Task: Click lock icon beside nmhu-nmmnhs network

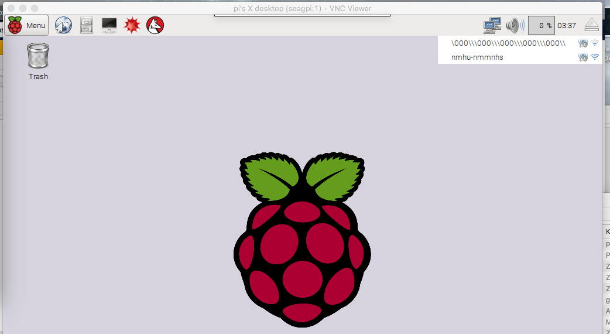Action: (582, 57)
